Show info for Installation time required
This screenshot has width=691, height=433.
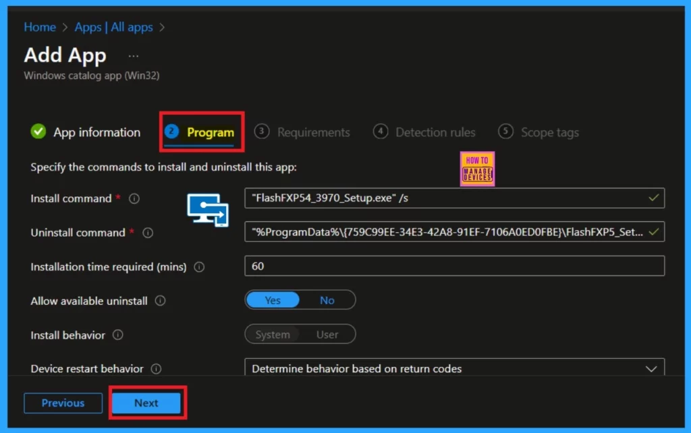click(199, 267)
